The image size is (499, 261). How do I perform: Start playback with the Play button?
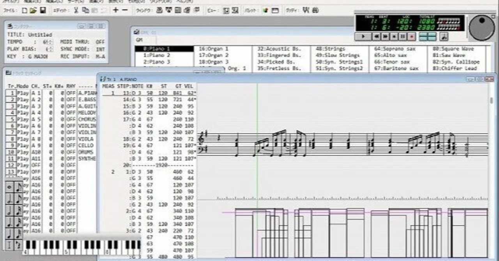[363, 37]
